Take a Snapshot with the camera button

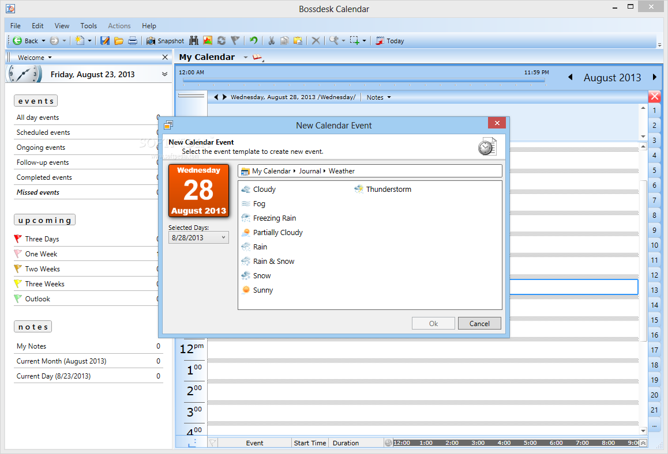[166, 41]
